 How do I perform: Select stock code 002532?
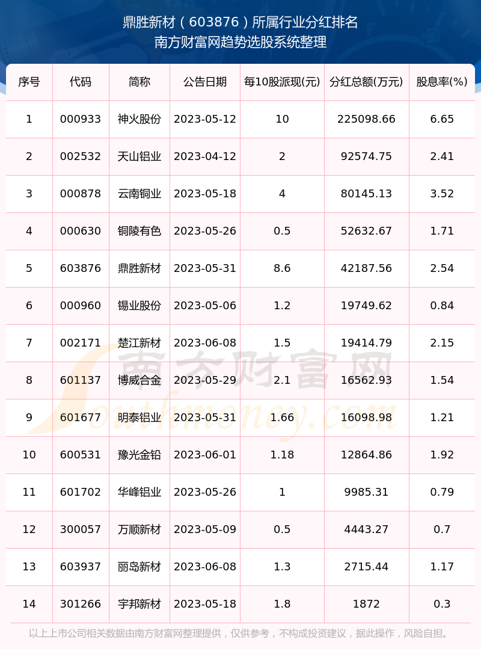81,156
